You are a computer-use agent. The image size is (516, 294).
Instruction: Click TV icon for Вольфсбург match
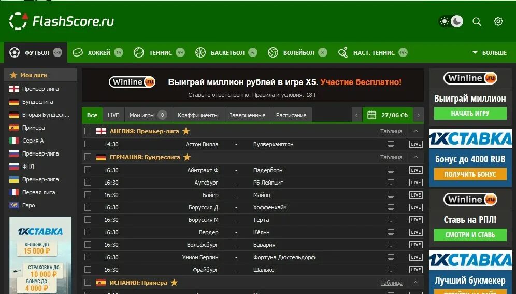pos(391,245)
